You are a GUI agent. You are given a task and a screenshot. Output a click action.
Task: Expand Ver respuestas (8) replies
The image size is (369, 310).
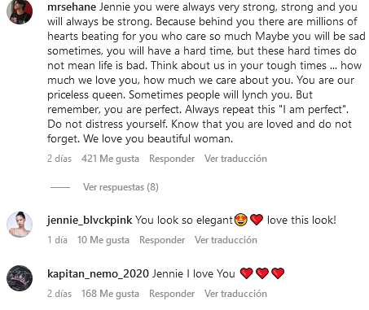(121, 187)
